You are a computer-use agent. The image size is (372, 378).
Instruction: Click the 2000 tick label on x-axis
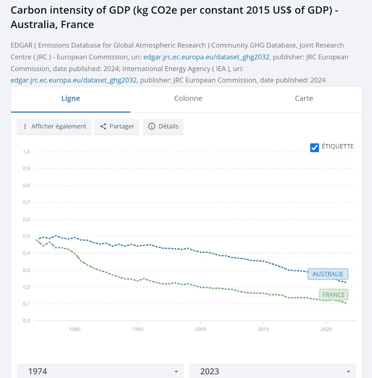pyautogui.click(x=201, y=329)
